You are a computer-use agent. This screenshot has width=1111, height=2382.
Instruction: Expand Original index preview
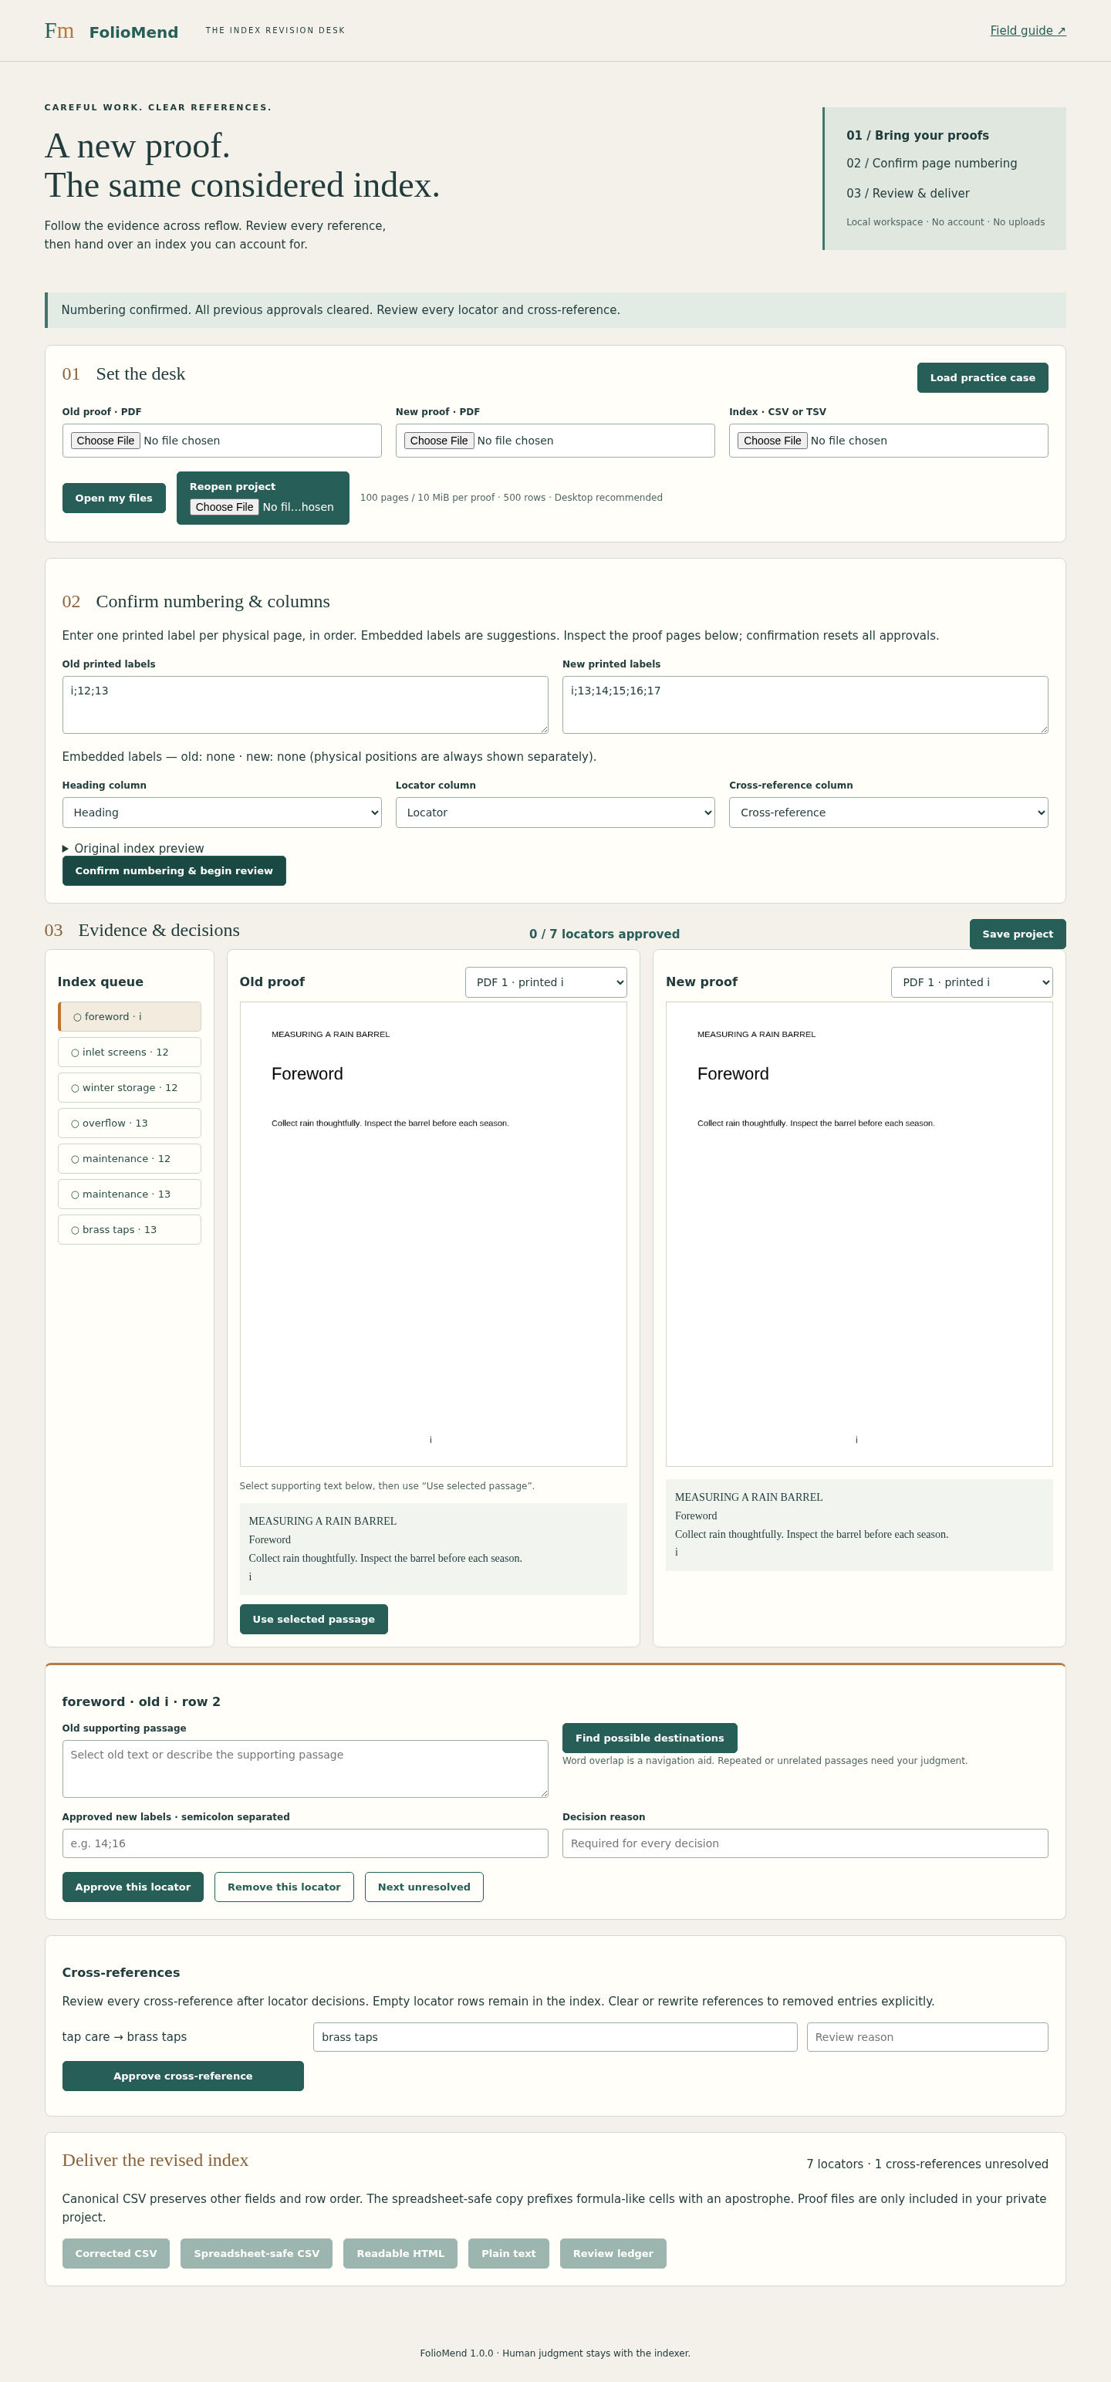click(133, 848)
